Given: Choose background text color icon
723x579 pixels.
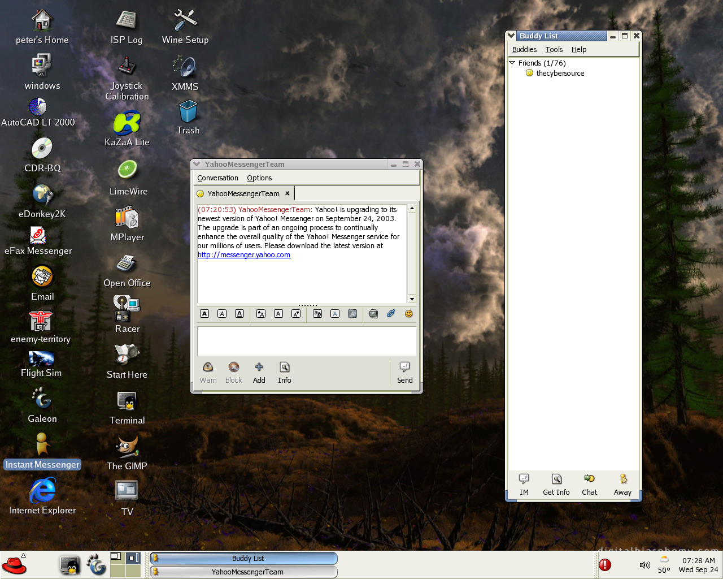Looking at the screenshot, I should (352, 314).
